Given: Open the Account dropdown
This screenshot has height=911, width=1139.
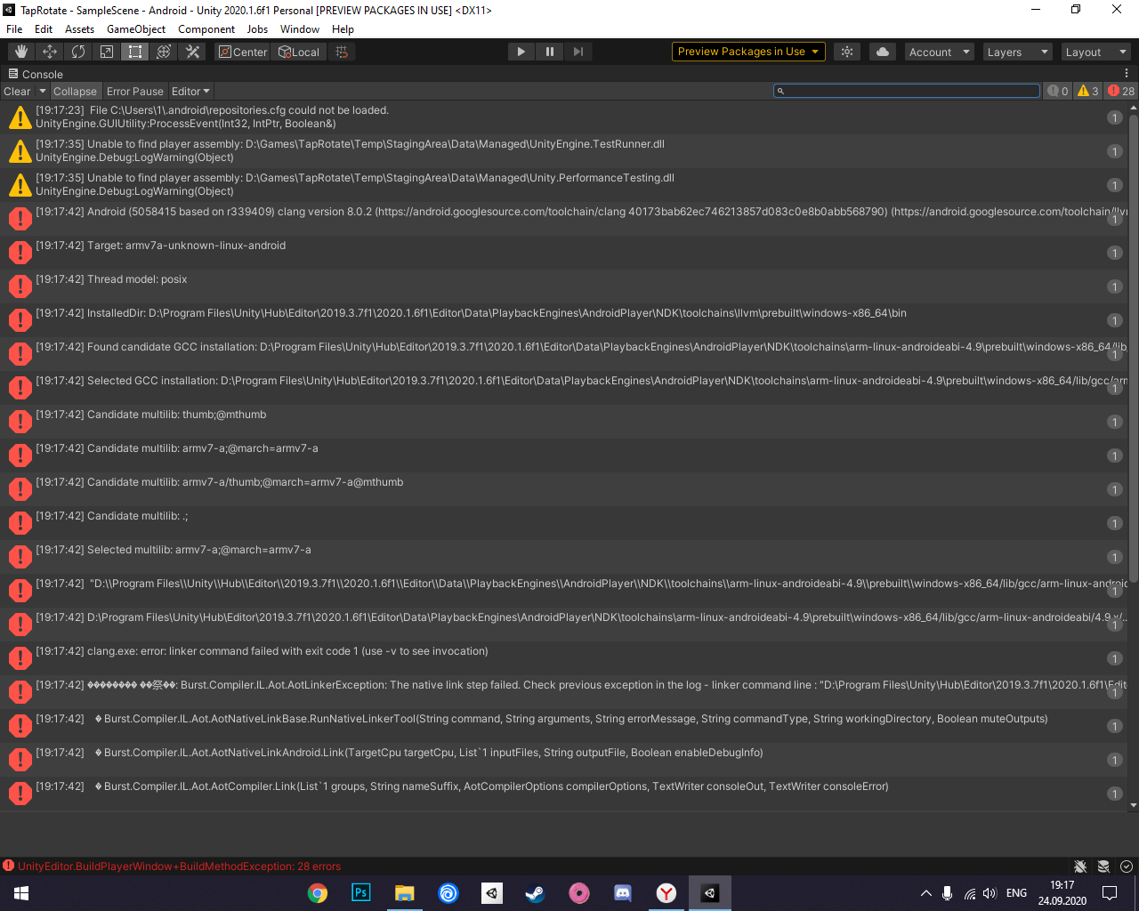Looking at the screenshot, I should click(x=940, y=52).
